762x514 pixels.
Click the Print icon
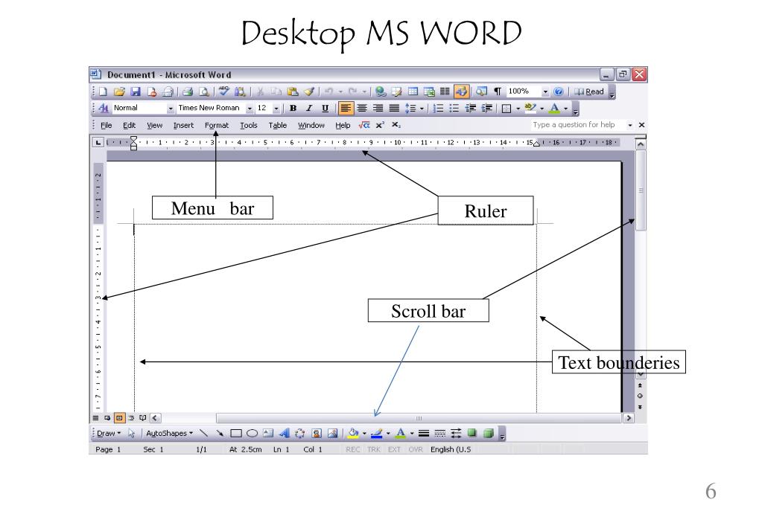188,91
